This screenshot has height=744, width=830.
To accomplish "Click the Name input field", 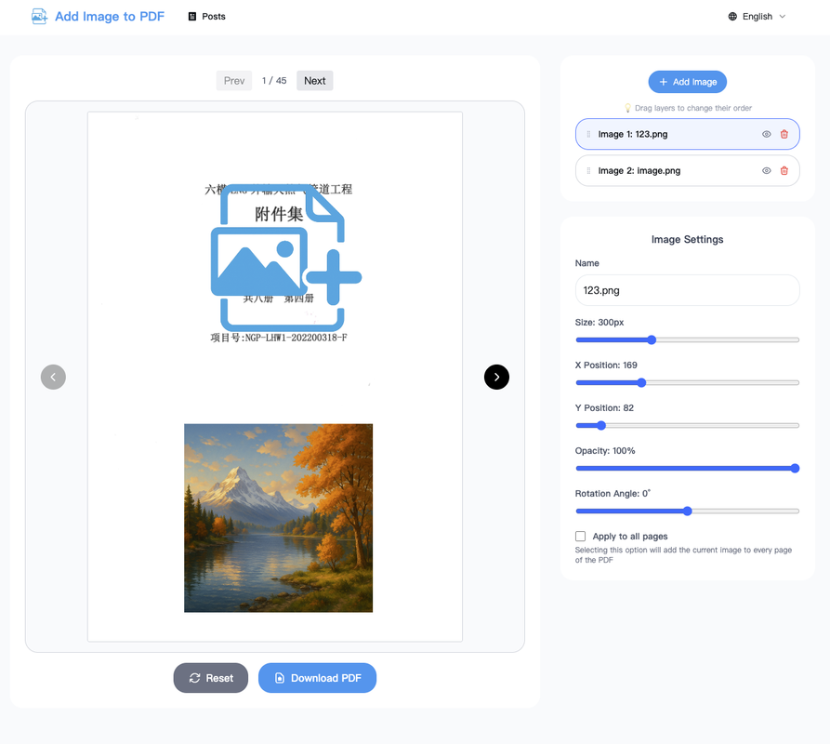I will [x=687, y=290].
